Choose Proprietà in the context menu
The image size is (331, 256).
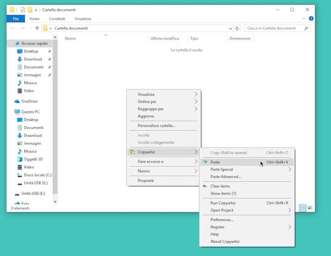tap(164, 181)
